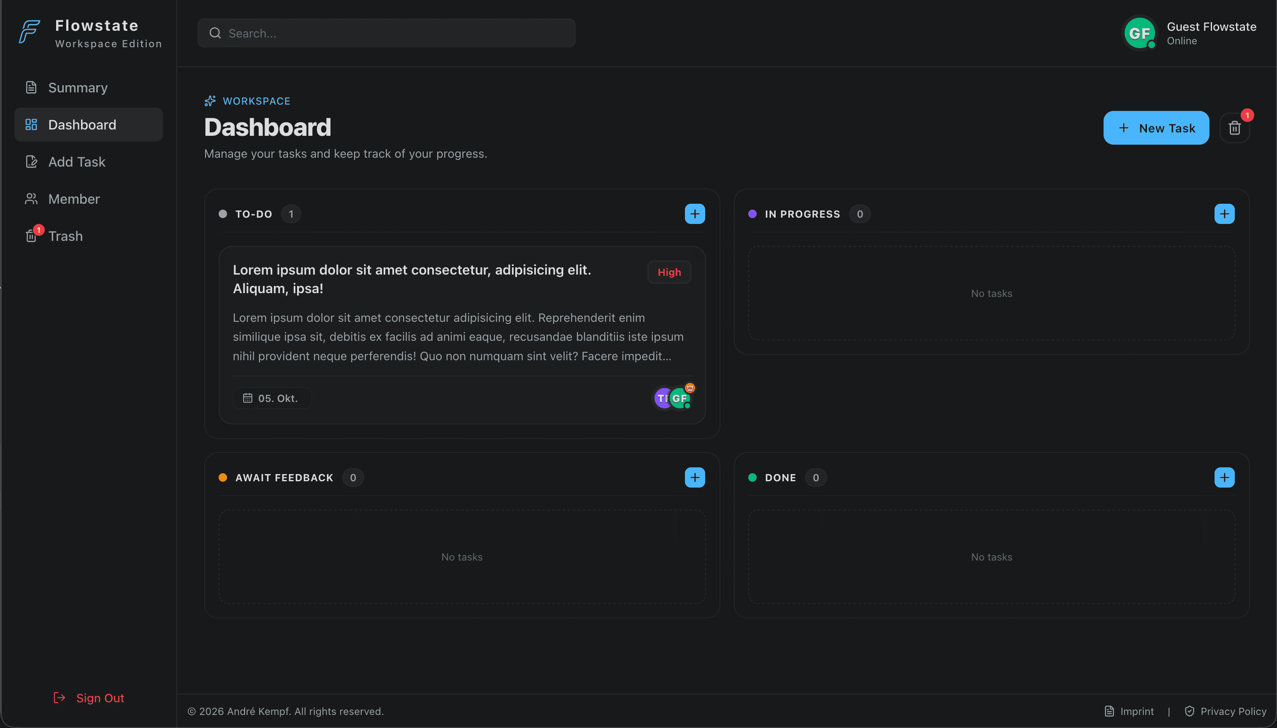The height and width of the screenshot is (728, 1277).
Task: Click the task description text on the card
Action: click(x=458, y=337)
